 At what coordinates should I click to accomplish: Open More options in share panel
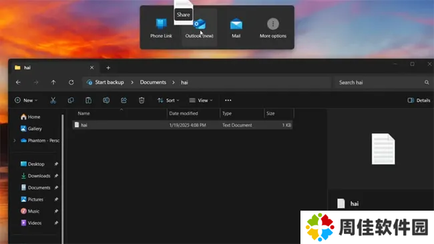coord(273,27)
